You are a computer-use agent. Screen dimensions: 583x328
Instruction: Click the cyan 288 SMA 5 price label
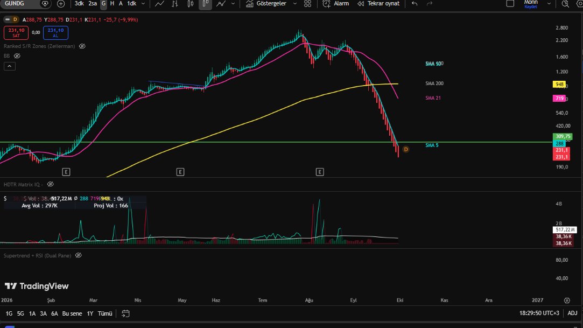[559, 144]
